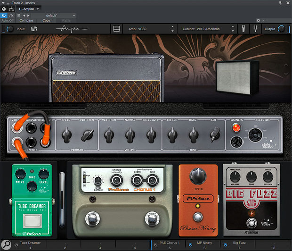The height and width of the screenshot is (251, 292).
Task: Select empty pedal slot 2
Action: [x=64, y=245]
